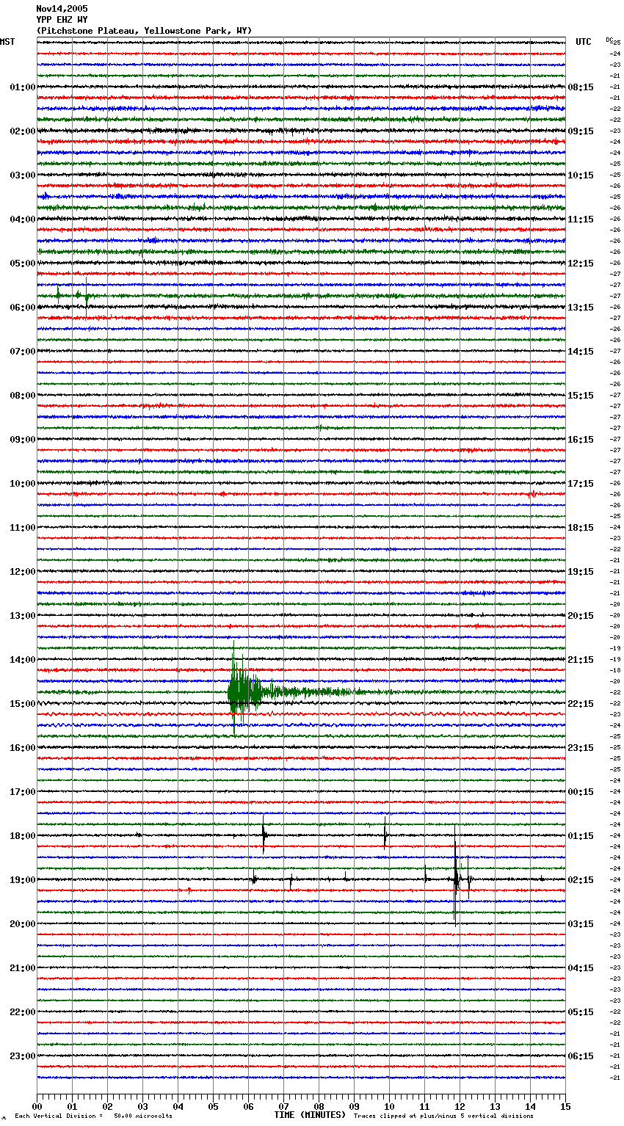
Task: Select the 06:00 MST time label
Action: coord(23,308)
